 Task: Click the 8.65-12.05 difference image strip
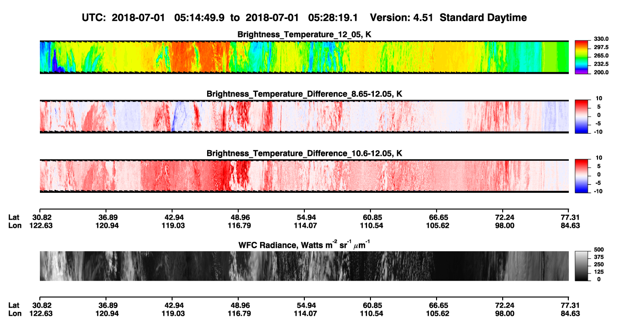(304, 116)
